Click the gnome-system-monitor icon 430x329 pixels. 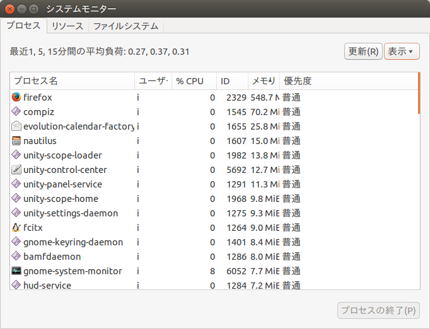click(16, 271)
